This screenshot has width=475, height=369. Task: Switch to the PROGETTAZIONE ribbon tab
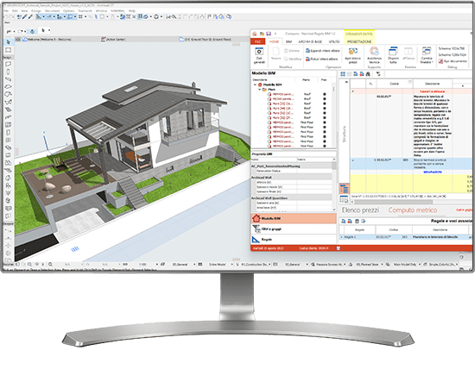359,41
